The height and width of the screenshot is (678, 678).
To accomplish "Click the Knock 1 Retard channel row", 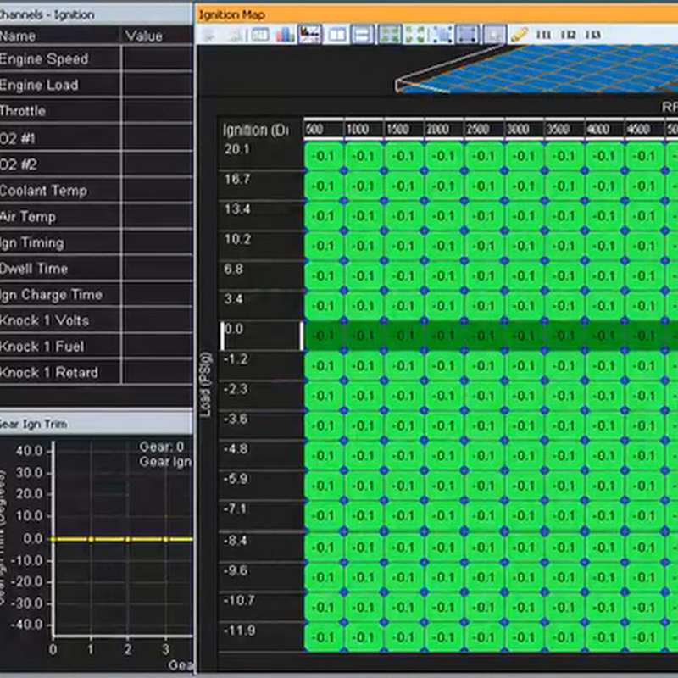I will coord(95,372).
